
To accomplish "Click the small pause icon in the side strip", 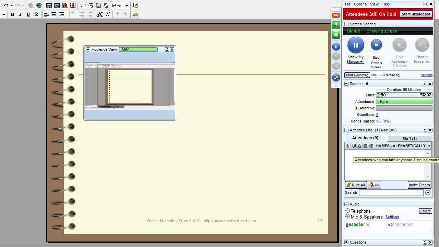I will 336,46.
